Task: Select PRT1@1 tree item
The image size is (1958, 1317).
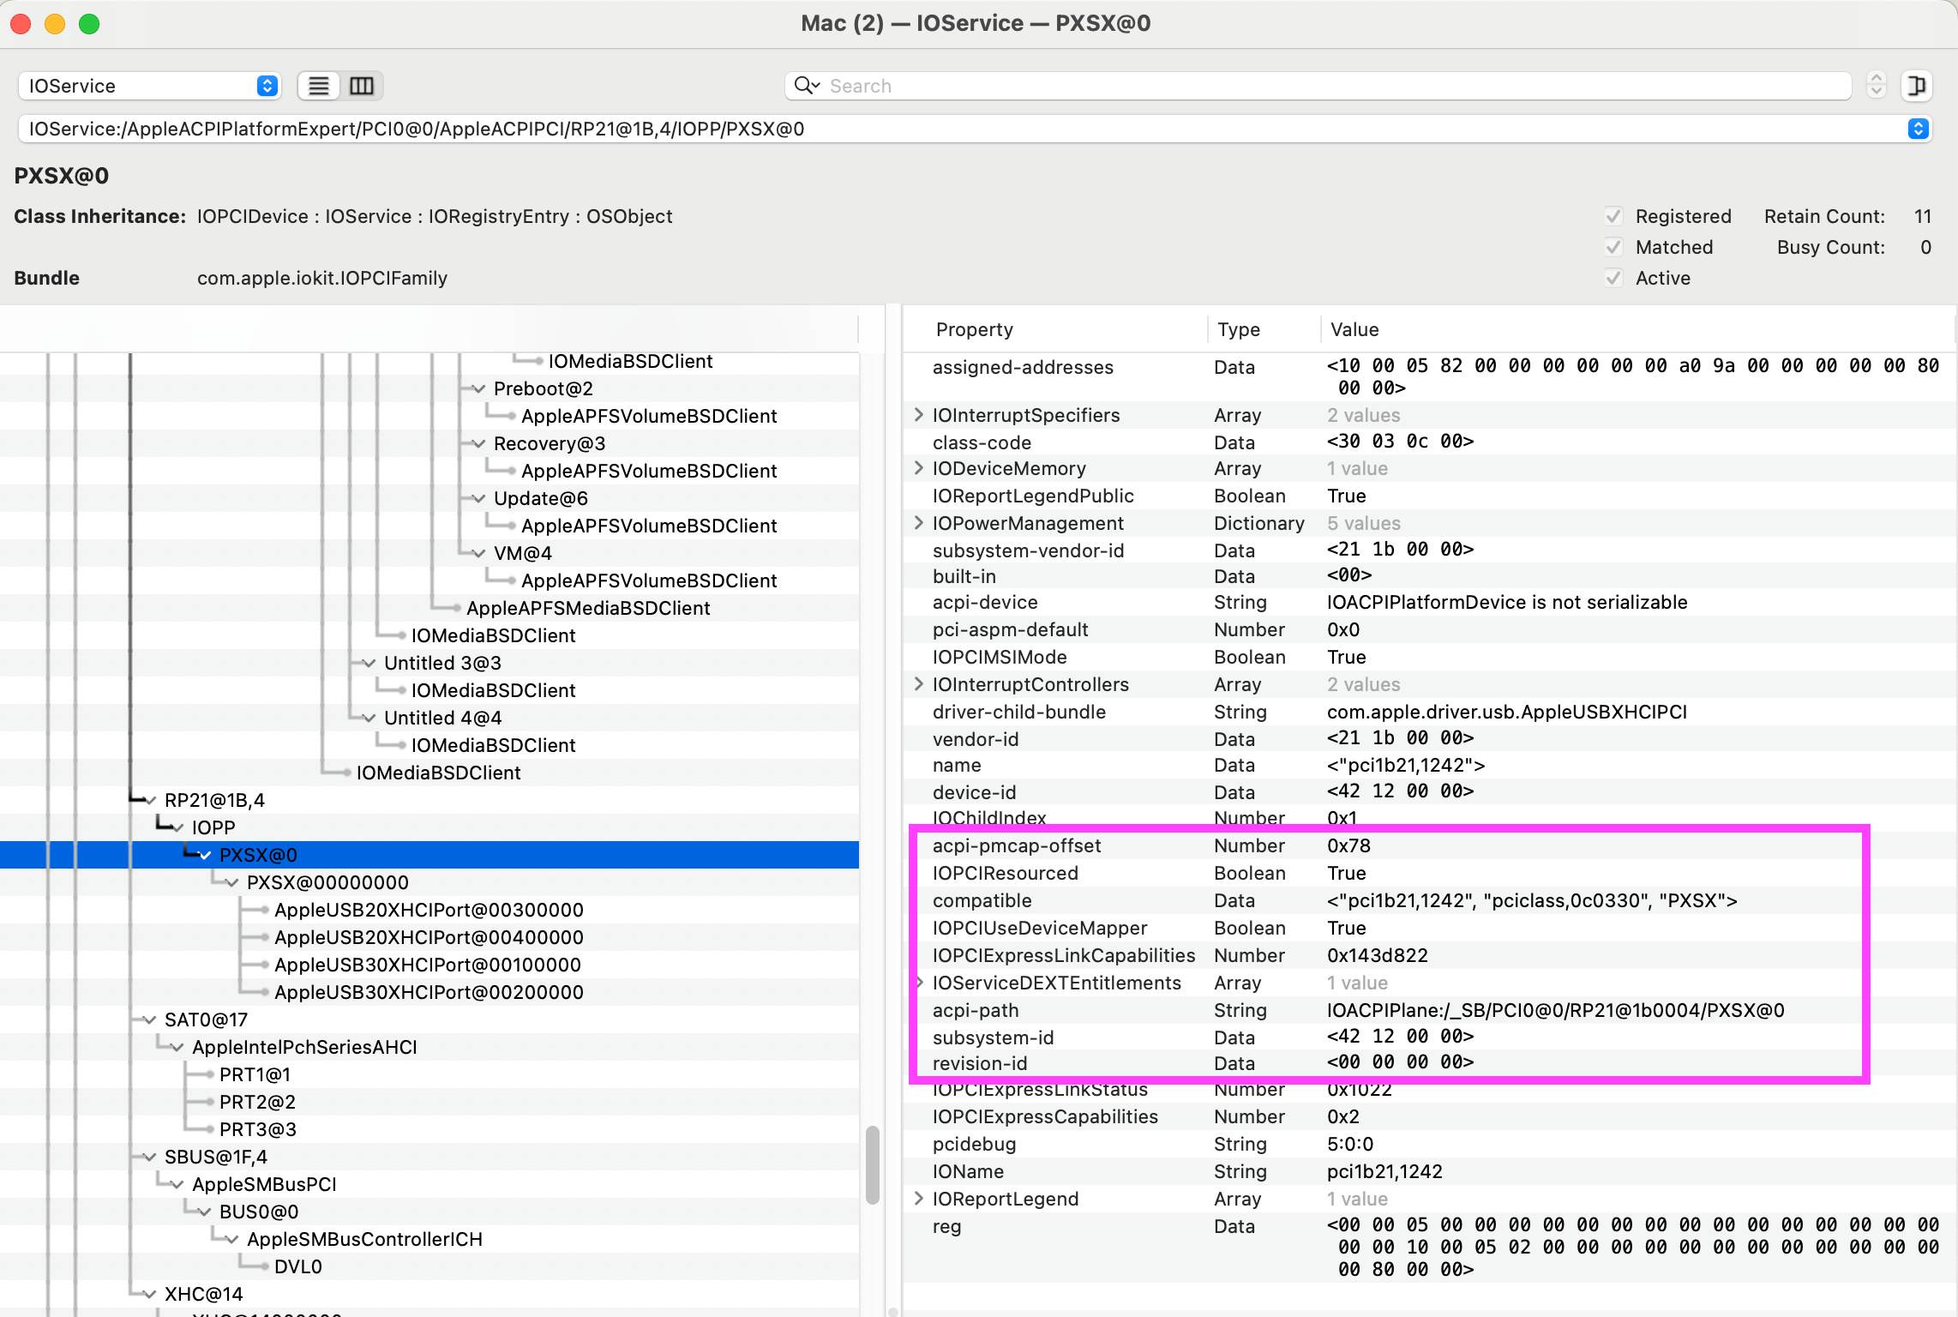Action: click(x=255, y=1074)
